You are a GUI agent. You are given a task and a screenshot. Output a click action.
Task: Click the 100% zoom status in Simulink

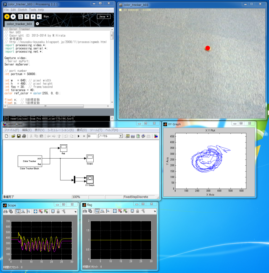[76, 197]
